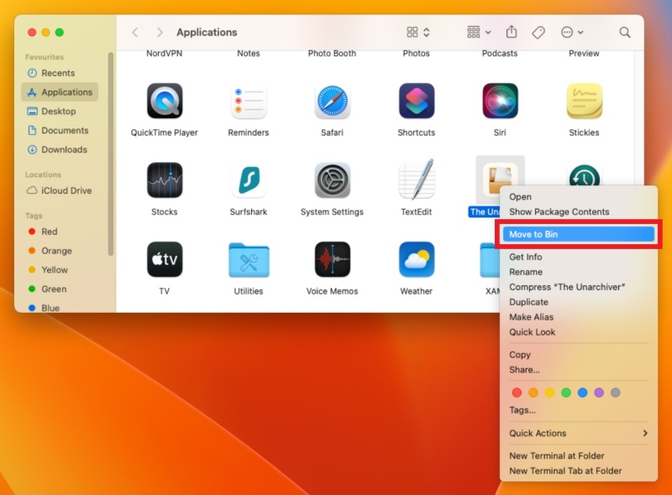This screenshot has height=495, width=672.
Task: Open Documents in the sidebar
Action: tap(60, 130)
